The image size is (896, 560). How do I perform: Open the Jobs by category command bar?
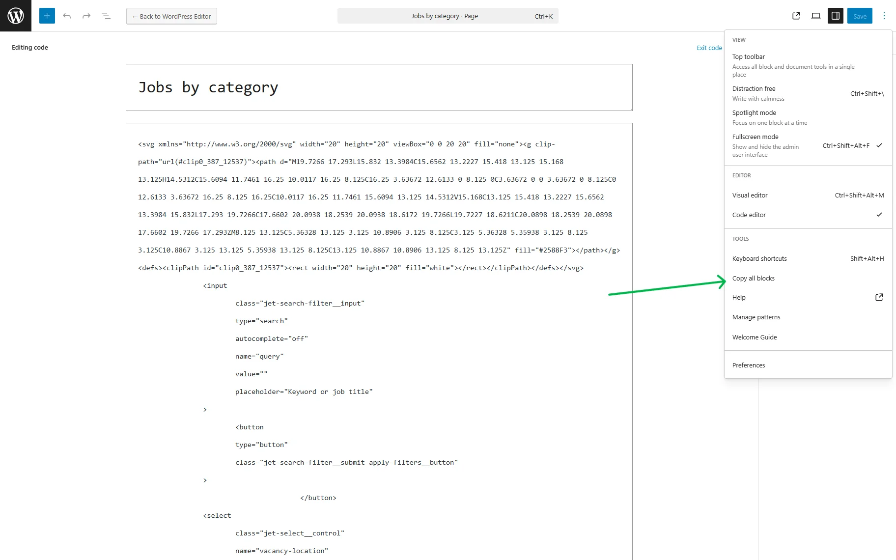(x=448, y=16)
